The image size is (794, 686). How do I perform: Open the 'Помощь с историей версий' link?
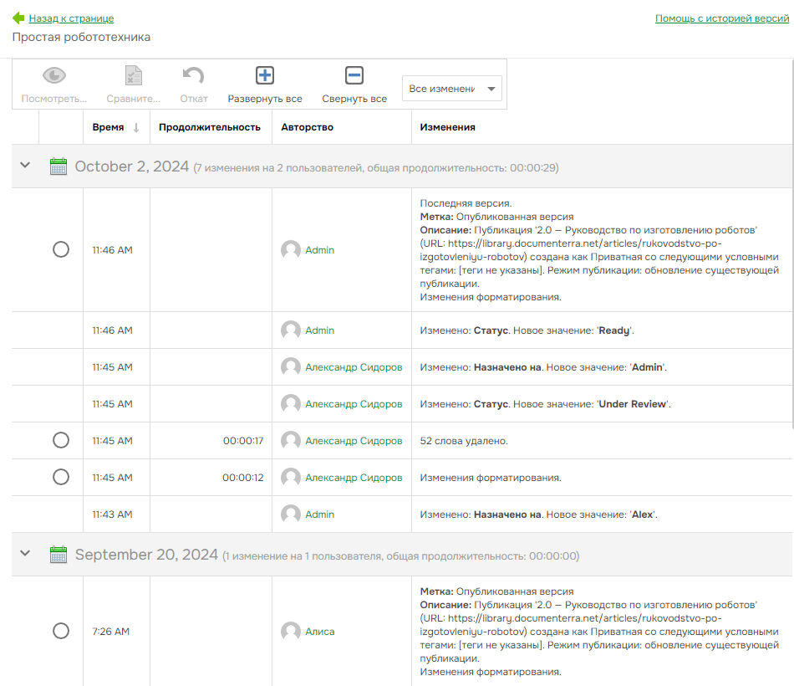point(722,18)
